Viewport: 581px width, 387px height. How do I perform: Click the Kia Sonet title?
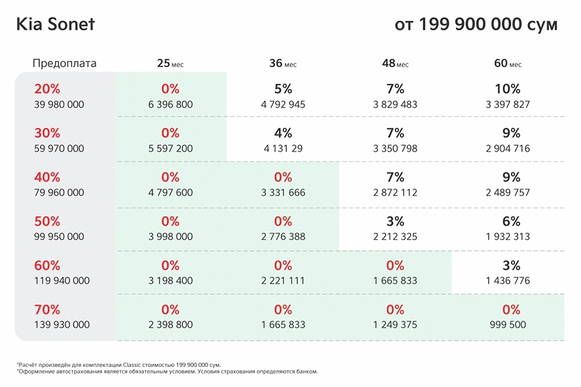[56, 24]
